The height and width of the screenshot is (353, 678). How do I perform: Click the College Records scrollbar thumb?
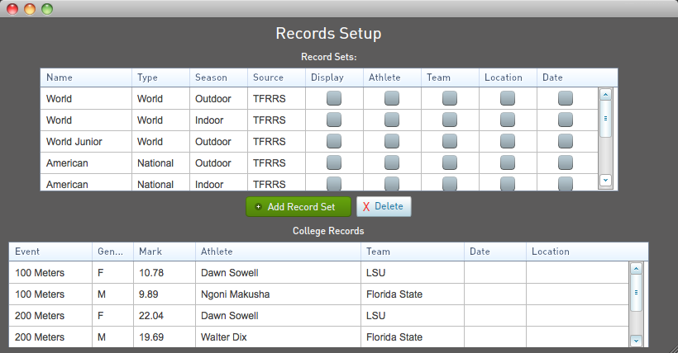[x=636, y=293]
